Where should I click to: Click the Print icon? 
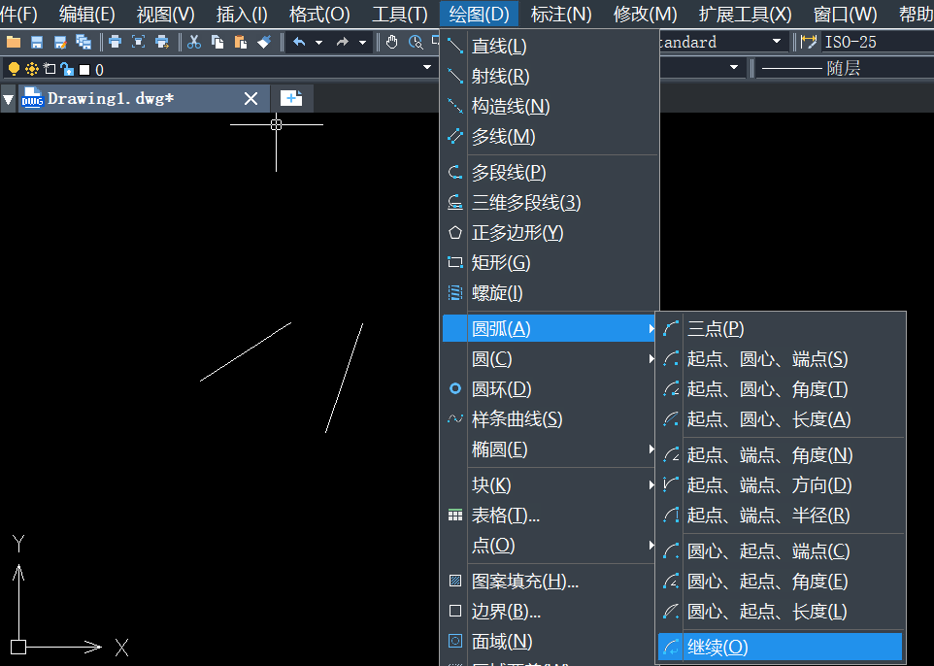click(x=115, y=43)
